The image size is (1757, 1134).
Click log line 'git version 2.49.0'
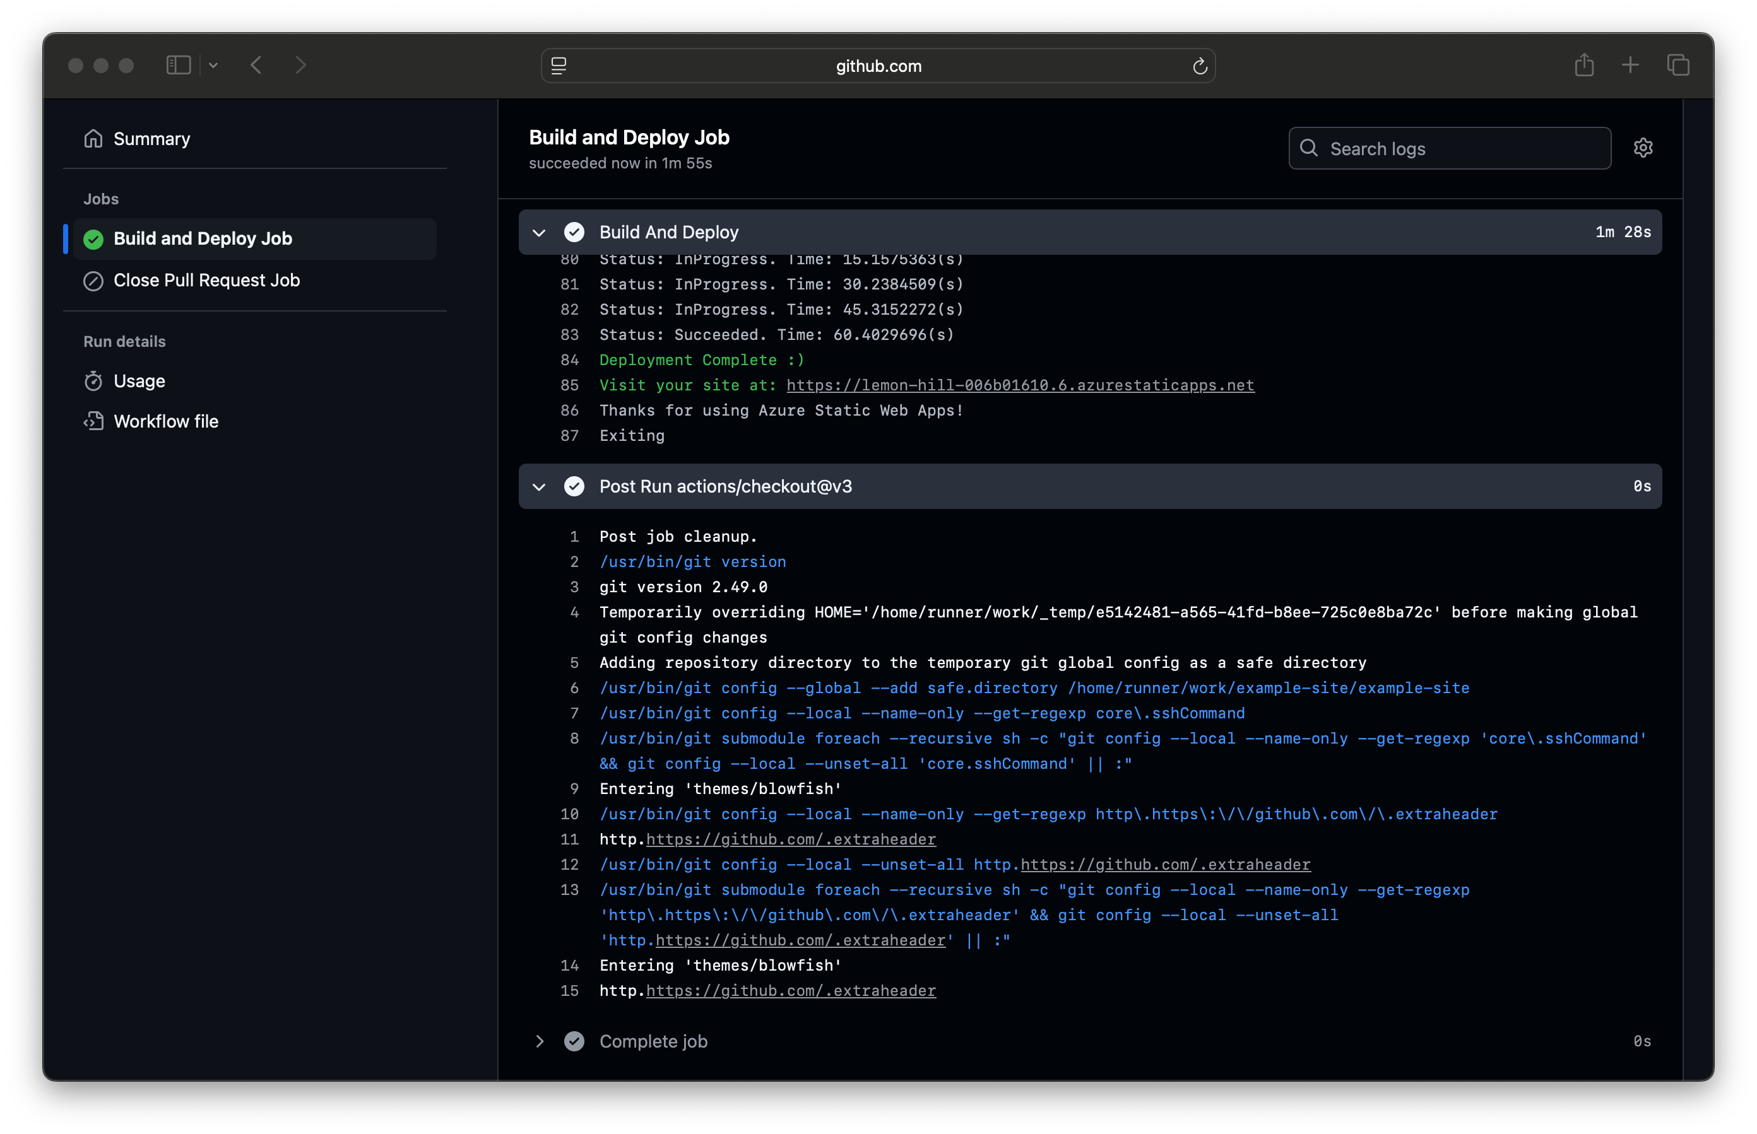point(683,587)
